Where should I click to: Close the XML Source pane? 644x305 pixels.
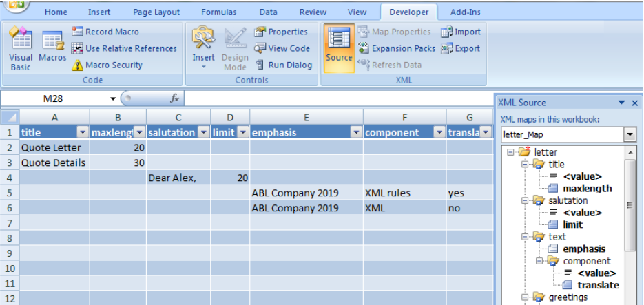pos(635,103)
